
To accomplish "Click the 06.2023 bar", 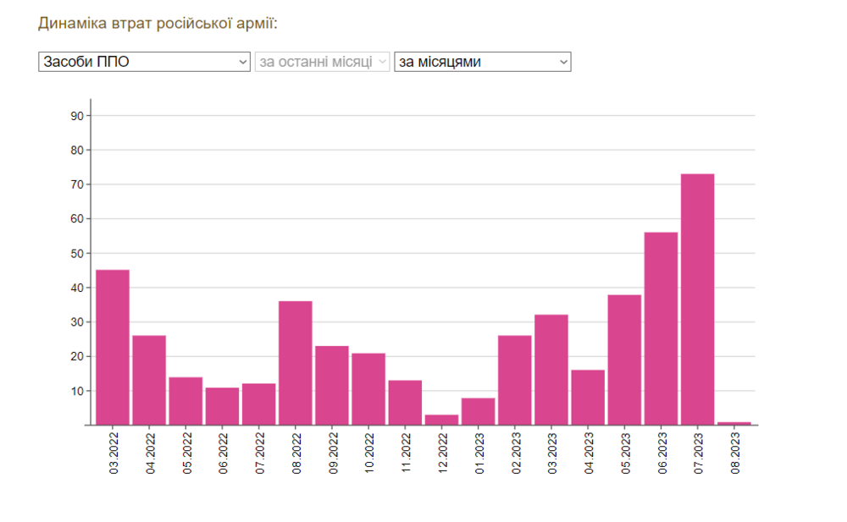I will [x=661, y=329].
